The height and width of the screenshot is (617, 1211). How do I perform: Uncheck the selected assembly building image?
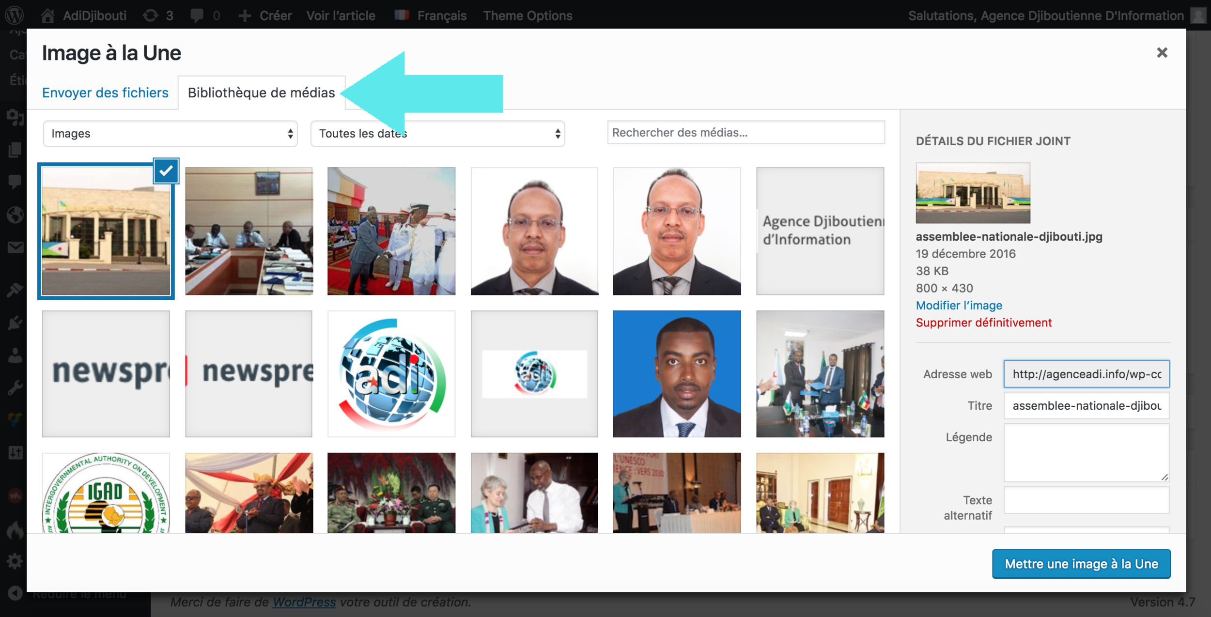point(166,170)
